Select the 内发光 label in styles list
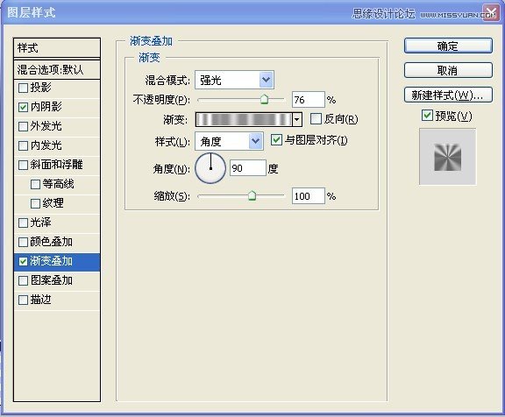Viewport: 505px width, 417px height. click(x=46, y=145)
